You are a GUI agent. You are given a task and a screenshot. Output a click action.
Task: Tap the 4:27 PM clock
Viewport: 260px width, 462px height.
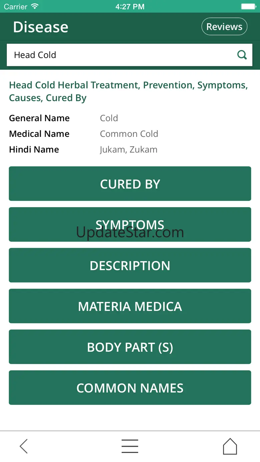coord(130,6)
